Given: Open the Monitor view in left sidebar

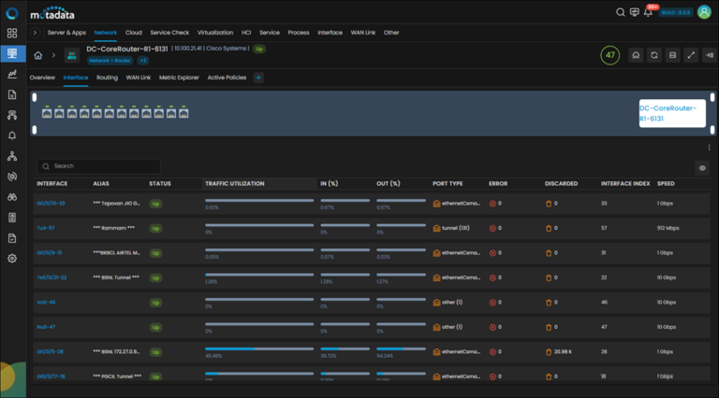Looking at the screenshot, I should (12, 53).
